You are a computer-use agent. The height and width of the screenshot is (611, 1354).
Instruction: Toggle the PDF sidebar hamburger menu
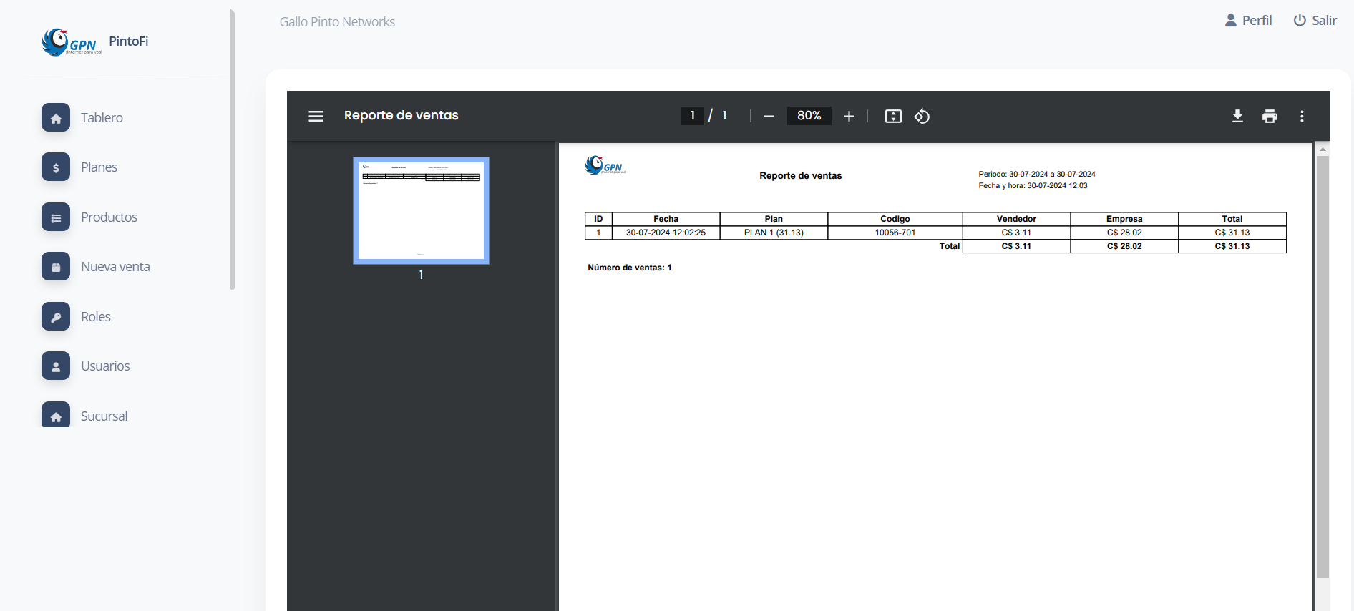316,116
